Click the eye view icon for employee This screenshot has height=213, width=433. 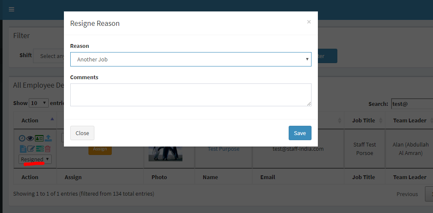point(30,138)
